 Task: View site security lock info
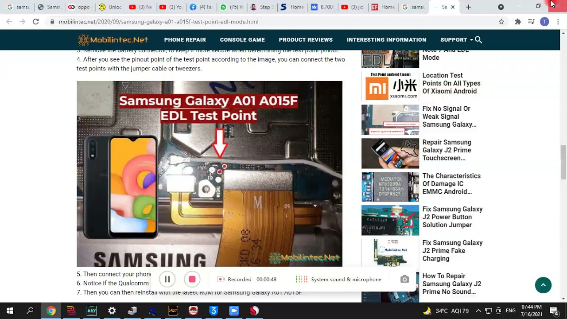(x=52, y=22)
